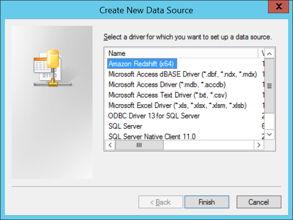
Task: Select the SQL Server driver
Action: point(125,126)
